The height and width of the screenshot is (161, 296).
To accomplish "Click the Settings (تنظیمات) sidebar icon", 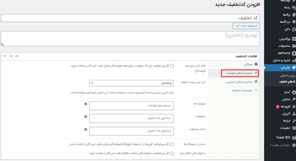I will pos(294,128).
